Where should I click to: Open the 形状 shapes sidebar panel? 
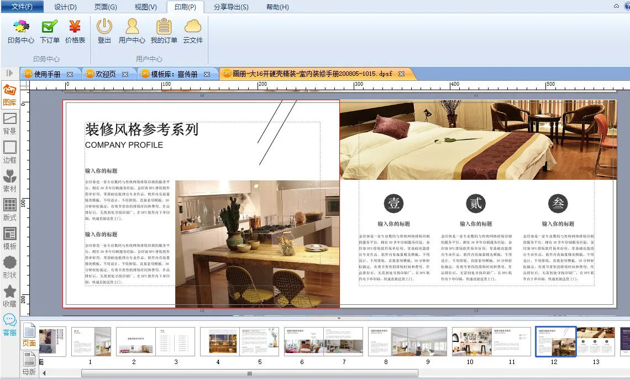[x=10, y=267]
